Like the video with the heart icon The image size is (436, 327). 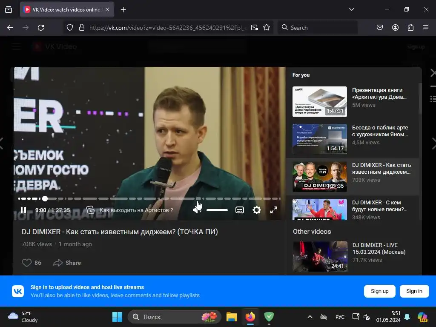click(x=27, y=263)
